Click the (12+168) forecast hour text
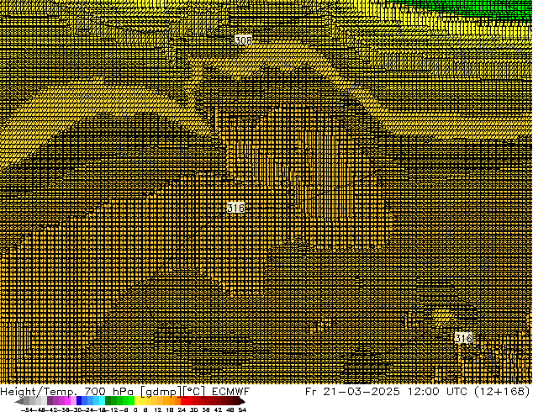Image resolution: width=533 pixels, height=412 pixels. coord(501,392)
